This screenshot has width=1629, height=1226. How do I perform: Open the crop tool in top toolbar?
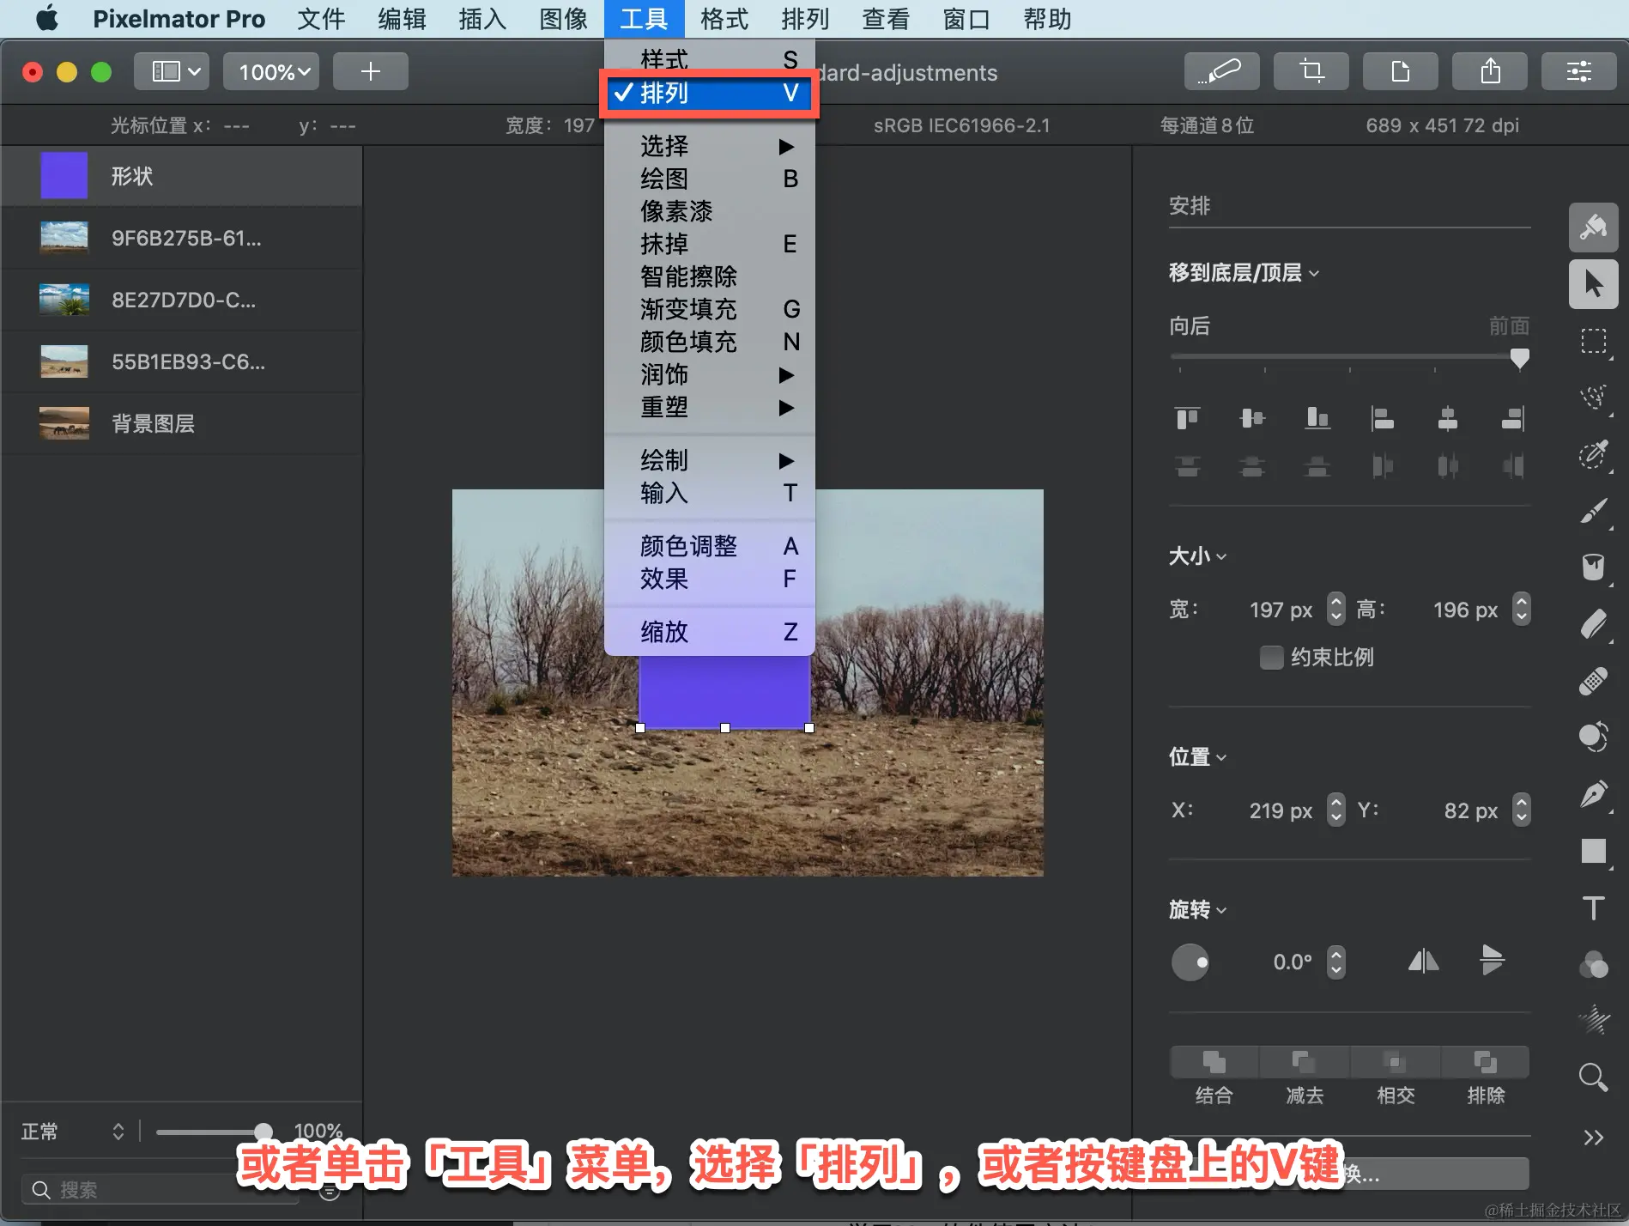click(x=1311, y=71)
